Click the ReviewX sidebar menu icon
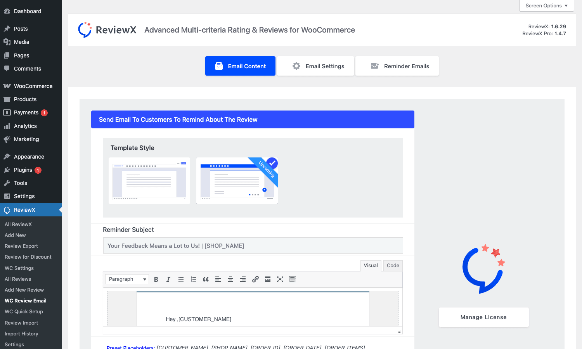Image resolution: width=582 pixels, height=349 pixels. tap(7, 210)
